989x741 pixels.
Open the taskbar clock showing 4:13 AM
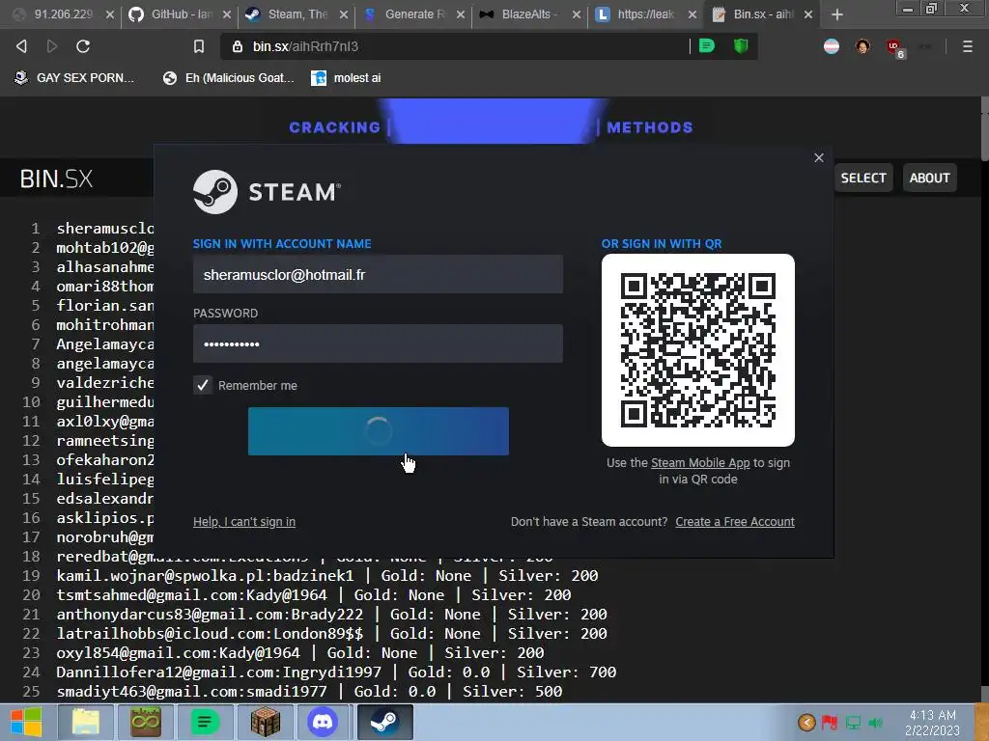pyautogui.click(x=932, y=722)
